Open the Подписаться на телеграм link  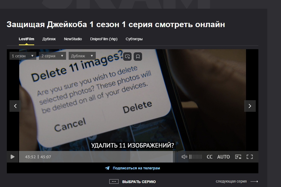[136, 168]
